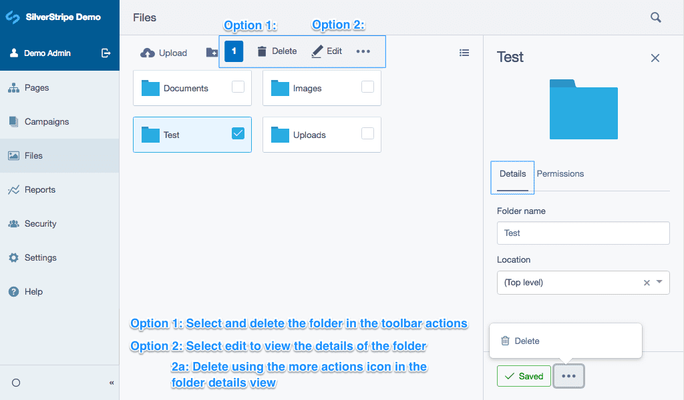Image resolution: width=684 pixels, height=400 pixels.
Task: Collapse the left sidebar menu
Action: point(112,383)
